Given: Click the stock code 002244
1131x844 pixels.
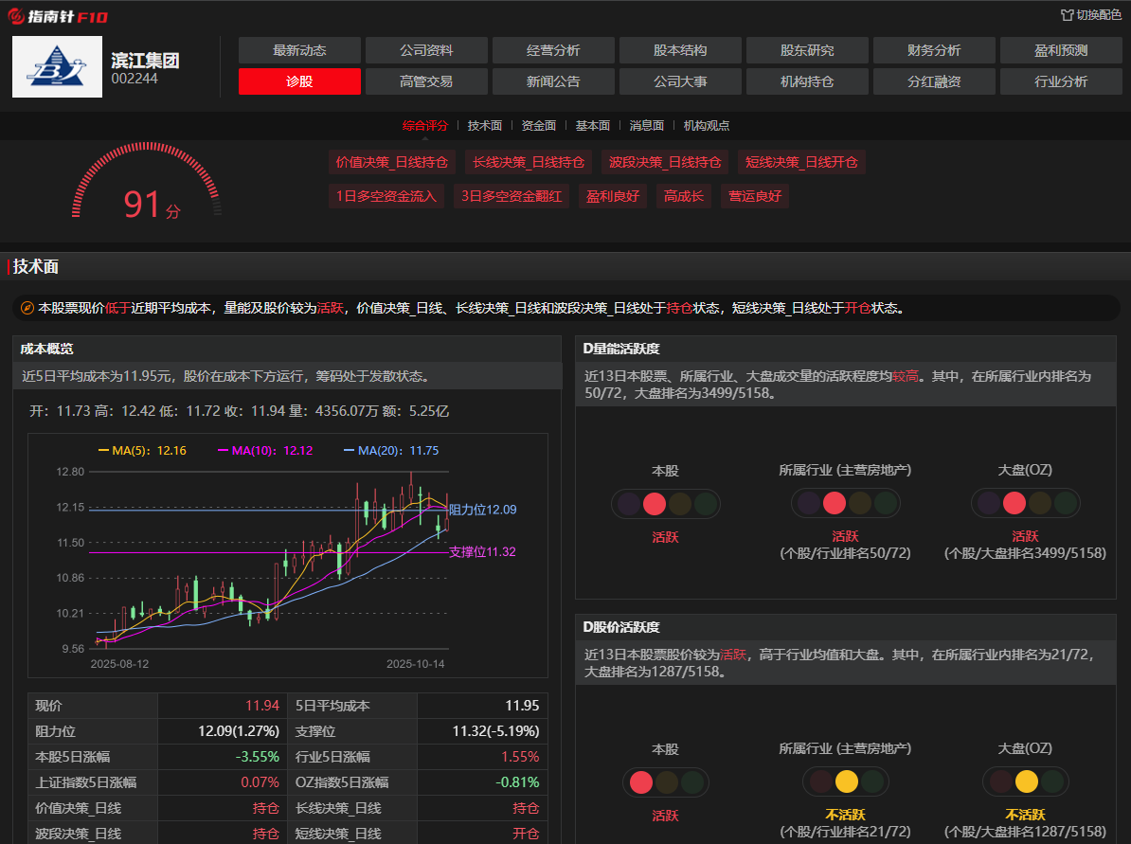Looking at the screenshot, I should pos(135,79).
